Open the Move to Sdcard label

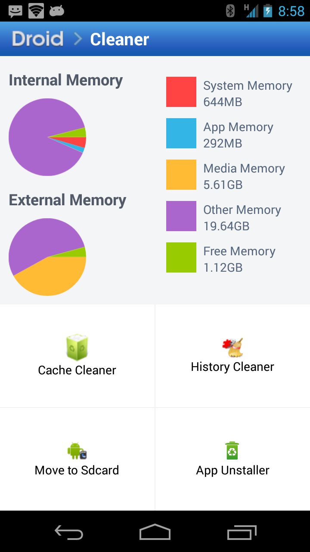(77, 470)
